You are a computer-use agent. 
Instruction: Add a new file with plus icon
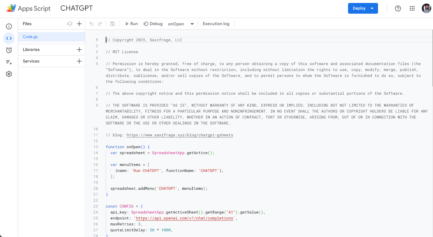(x=79, y=24)
